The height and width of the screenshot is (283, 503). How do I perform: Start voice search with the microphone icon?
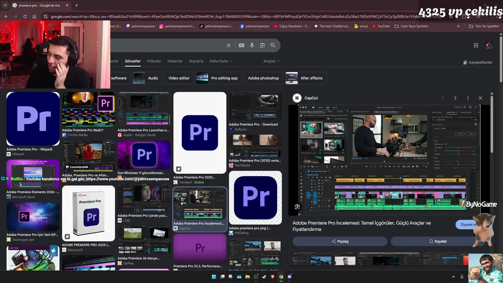[252, 45]
